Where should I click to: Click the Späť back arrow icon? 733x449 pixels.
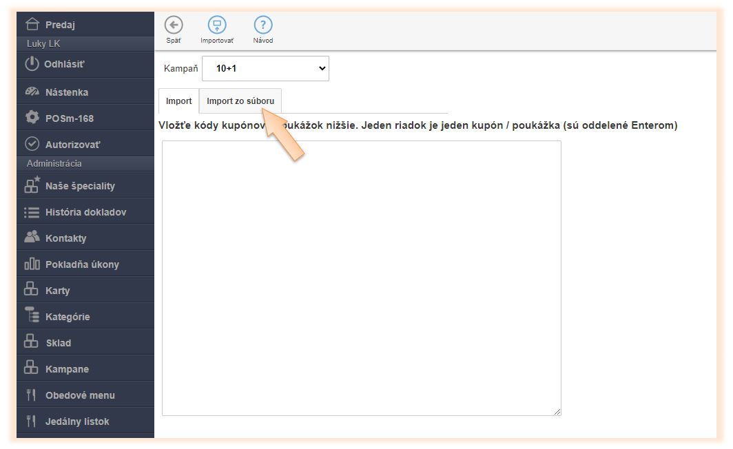[x=174, y=25]
